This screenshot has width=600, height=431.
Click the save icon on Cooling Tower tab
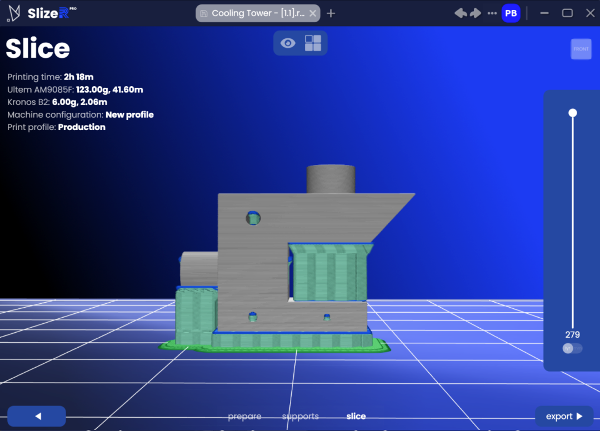(204, 13)
